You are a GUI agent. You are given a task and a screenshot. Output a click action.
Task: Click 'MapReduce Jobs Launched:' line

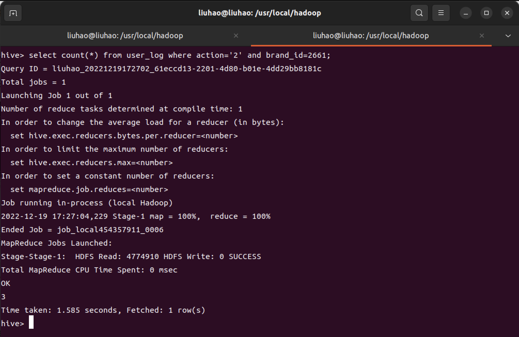(x=57, y=243)
